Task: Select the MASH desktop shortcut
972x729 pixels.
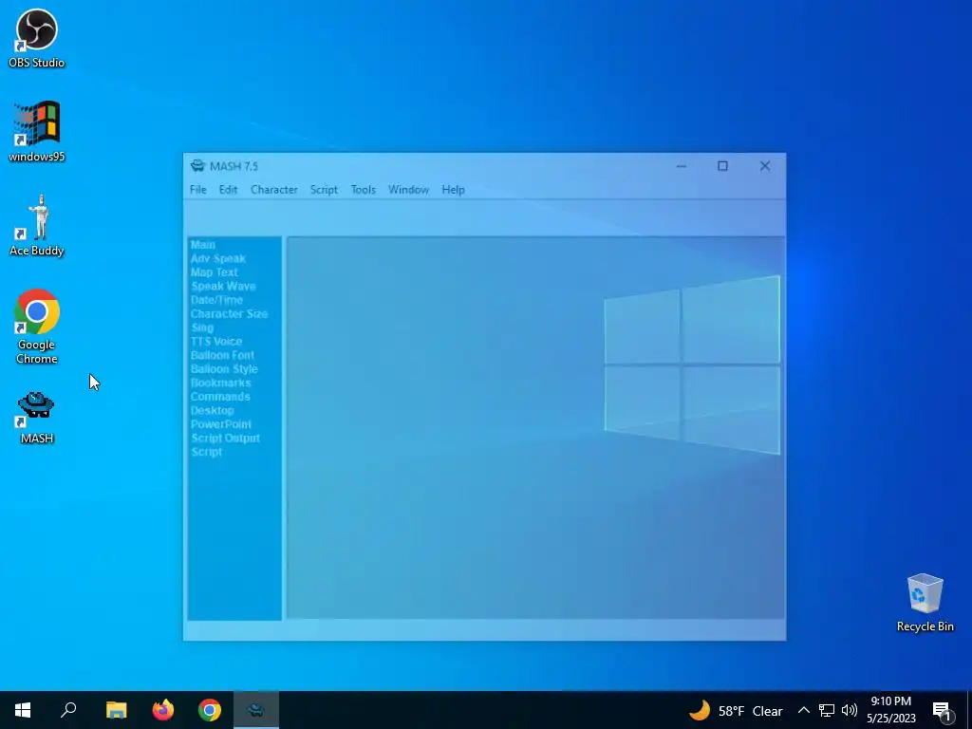Action: (37, 419)
